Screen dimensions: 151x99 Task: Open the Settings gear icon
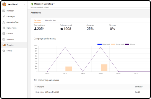pos(4,51)
